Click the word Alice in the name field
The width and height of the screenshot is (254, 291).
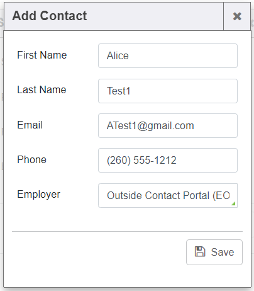(x=118, y=55)
